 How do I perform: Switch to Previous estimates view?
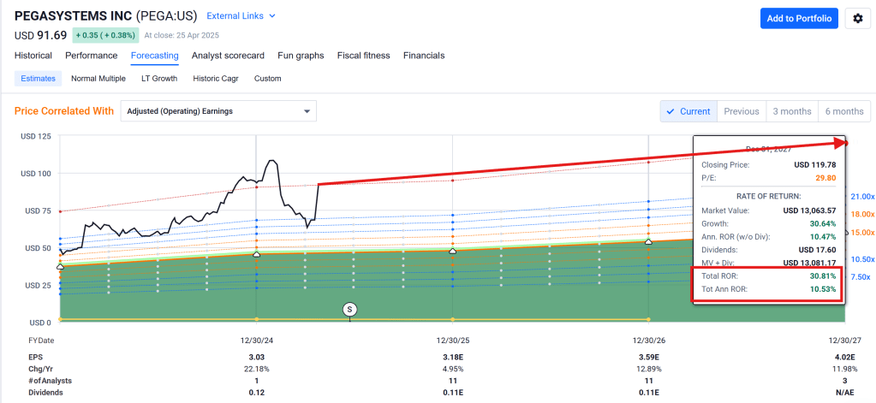point(741,111)
